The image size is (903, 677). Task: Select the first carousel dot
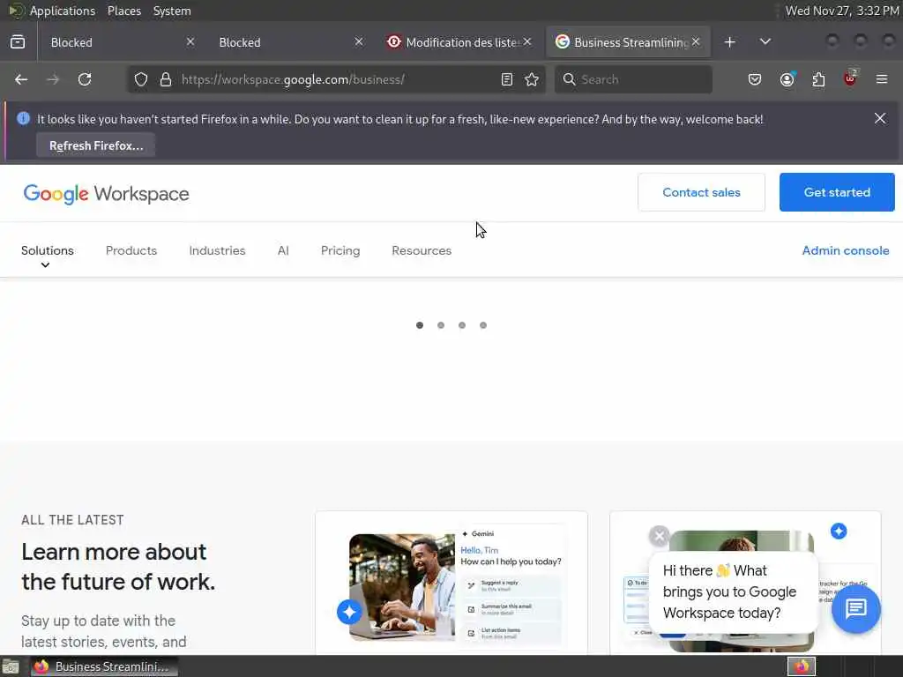pyautogui.click(x=420, y=325)
